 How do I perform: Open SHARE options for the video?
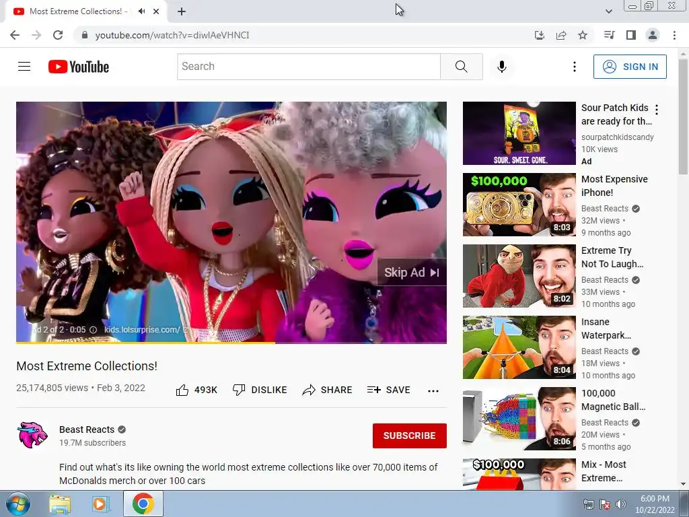coord(328,390)
